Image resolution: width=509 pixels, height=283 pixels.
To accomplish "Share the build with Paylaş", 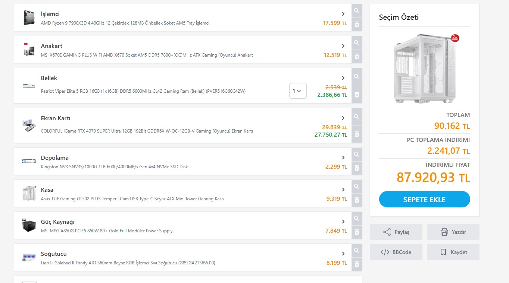I will [x=396, y=232].
